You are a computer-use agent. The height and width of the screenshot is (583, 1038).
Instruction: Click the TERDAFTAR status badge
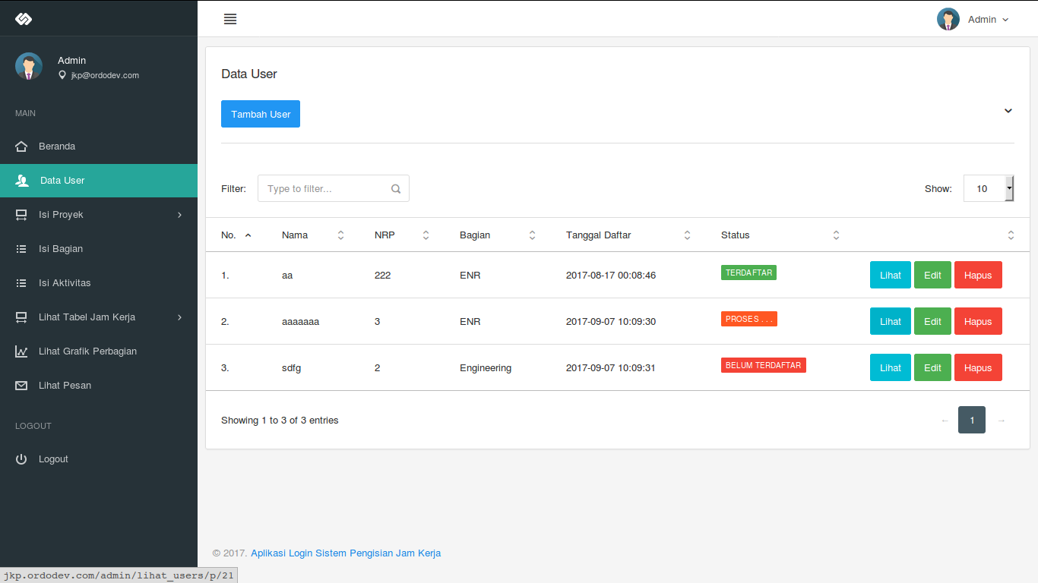pyautogui.click(x=748, y=273)
